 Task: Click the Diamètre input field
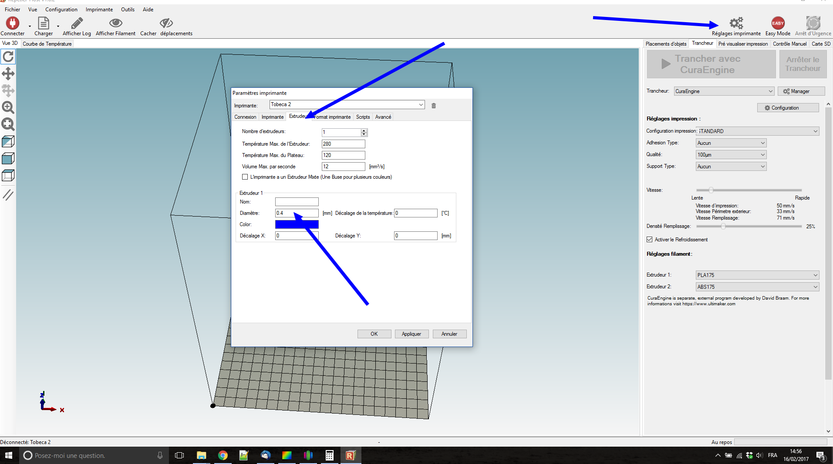[297, 213]
